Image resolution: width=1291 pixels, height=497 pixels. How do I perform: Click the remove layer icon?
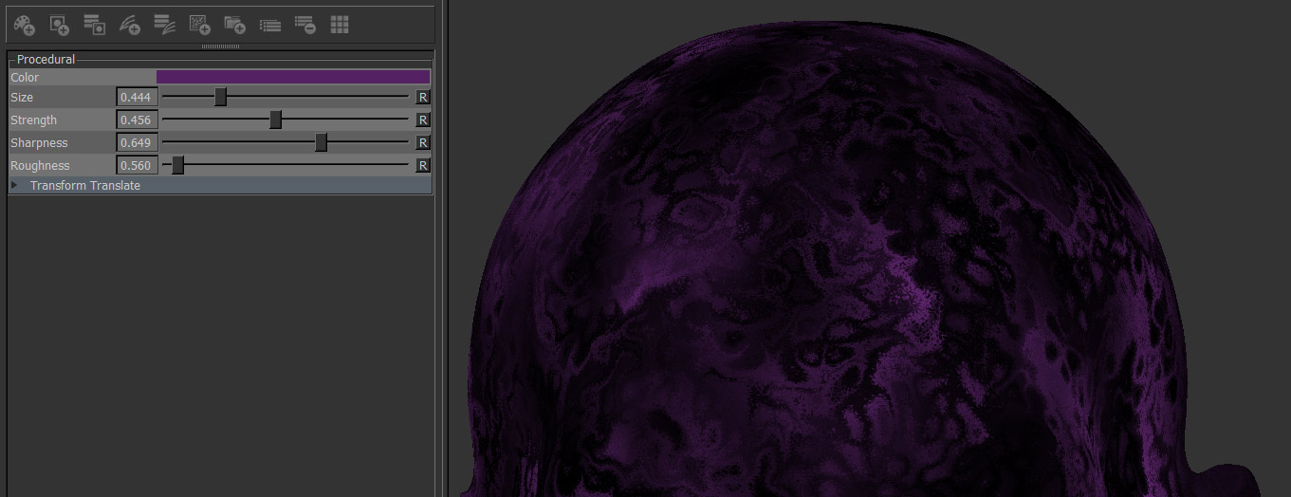(x=304, y=25)
